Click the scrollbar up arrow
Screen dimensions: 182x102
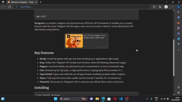click(x=174, y=10)
